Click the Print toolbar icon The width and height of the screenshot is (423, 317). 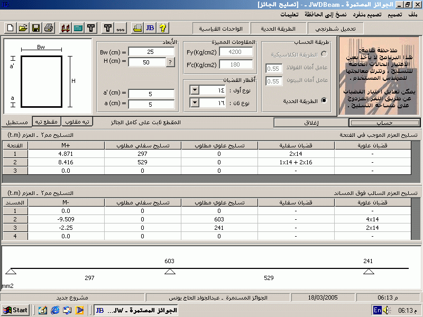click(x=49, y=27)
